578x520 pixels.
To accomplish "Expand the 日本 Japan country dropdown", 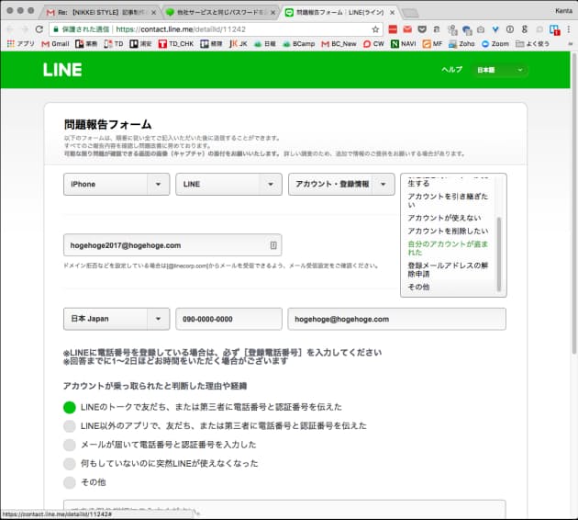I will (x=116, y=319).
